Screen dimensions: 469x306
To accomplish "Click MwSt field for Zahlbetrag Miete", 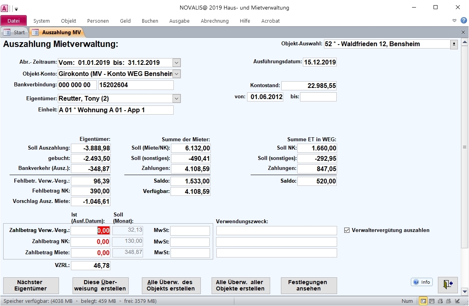I will click(190, 253).
